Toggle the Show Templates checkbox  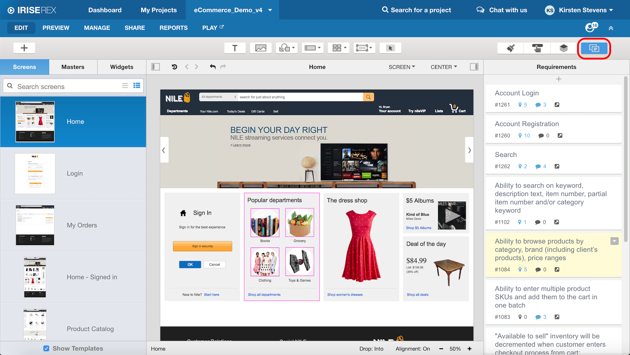click(46, 348)
